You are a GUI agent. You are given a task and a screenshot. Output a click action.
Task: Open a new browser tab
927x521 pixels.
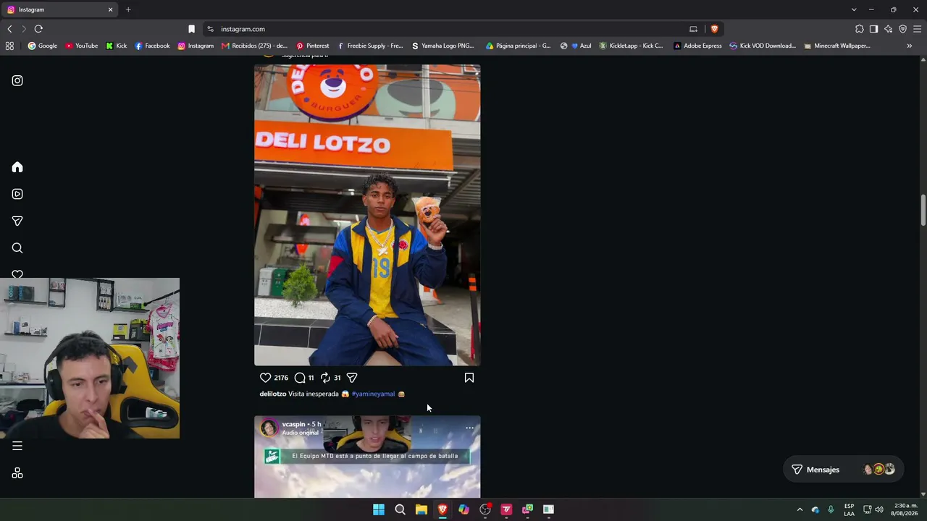128,9
